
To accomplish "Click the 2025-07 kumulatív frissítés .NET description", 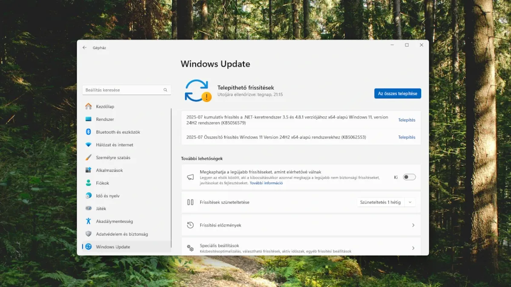I will coord(287,120).
